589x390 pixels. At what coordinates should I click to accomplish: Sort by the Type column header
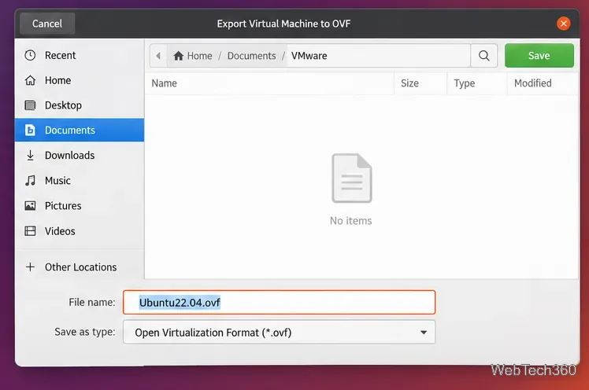477,83
